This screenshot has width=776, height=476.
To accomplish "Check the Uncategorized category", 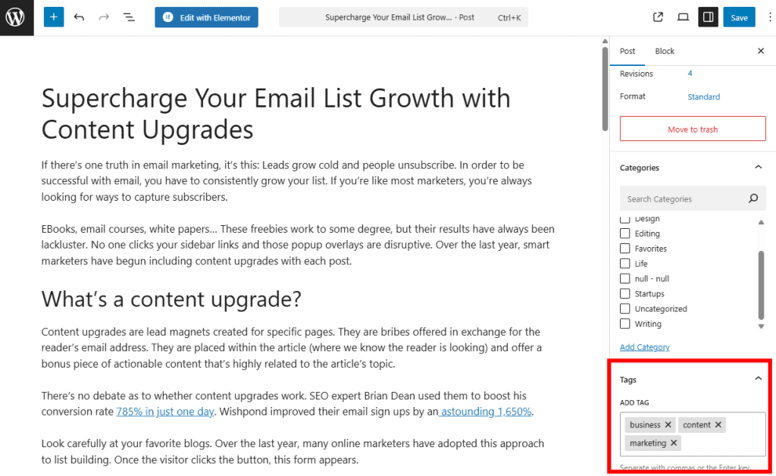I will pyautogui.click(x=625, y=308).
